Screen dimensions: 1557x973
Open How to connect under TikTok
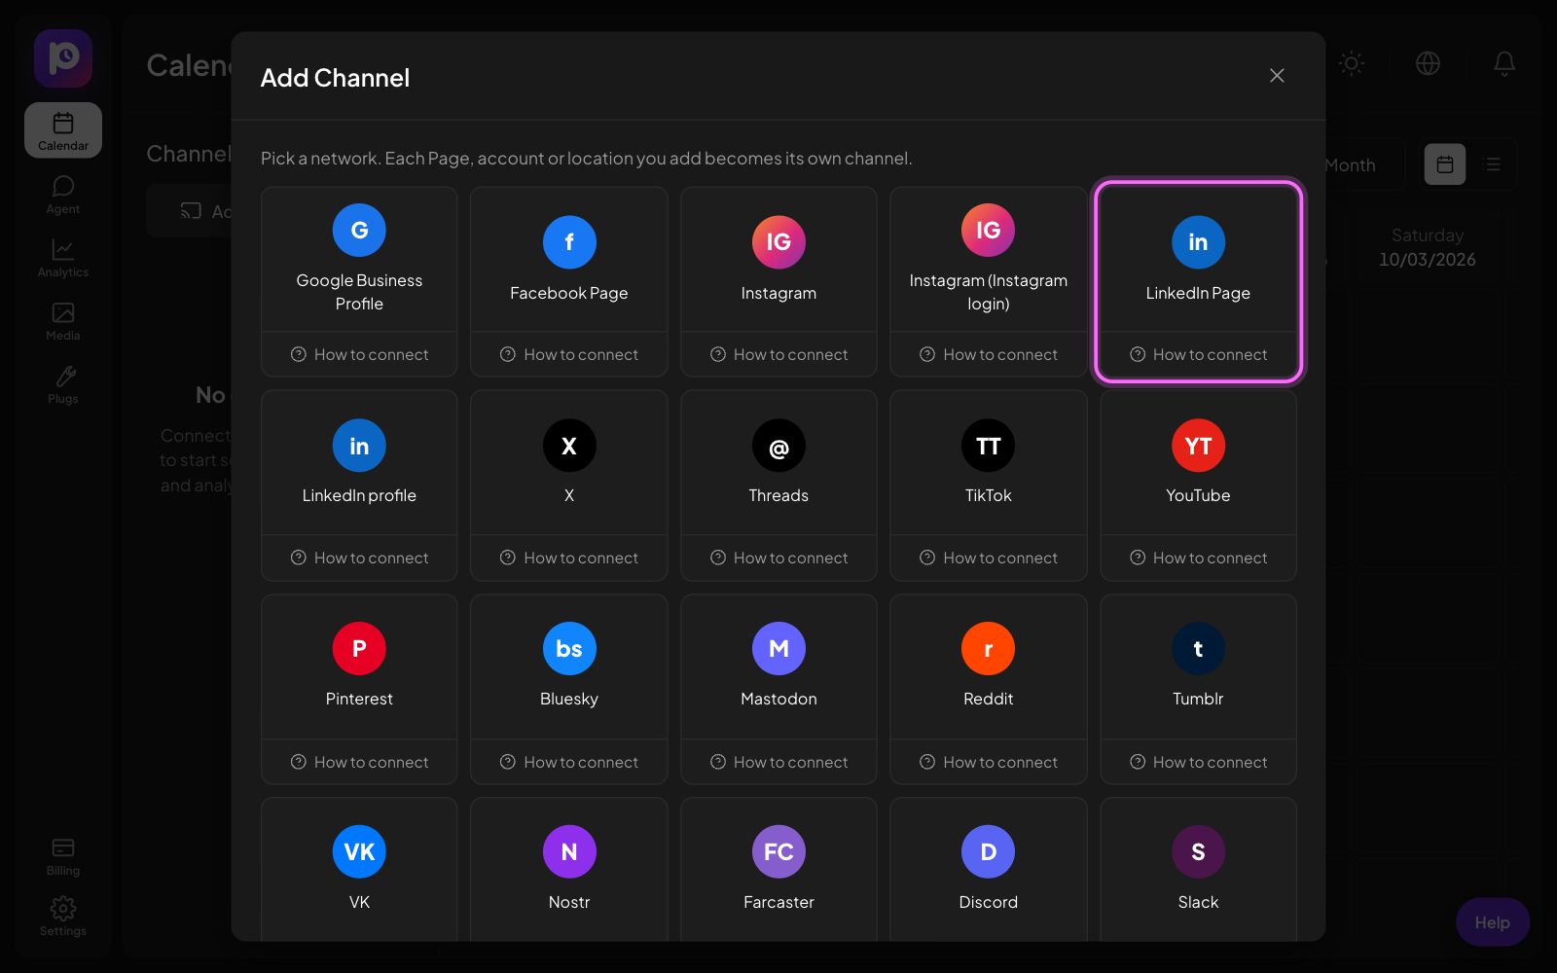(989, 558)
